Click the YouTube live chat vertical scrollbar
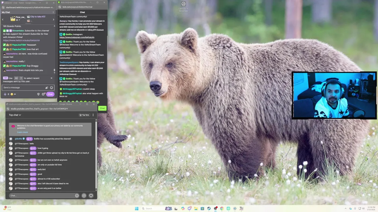378x212 pixels. 96,155
